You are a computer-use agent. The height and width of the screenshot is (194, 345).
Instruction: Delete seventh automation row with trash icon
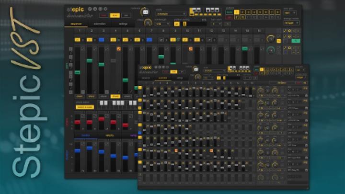coord(306,170)
